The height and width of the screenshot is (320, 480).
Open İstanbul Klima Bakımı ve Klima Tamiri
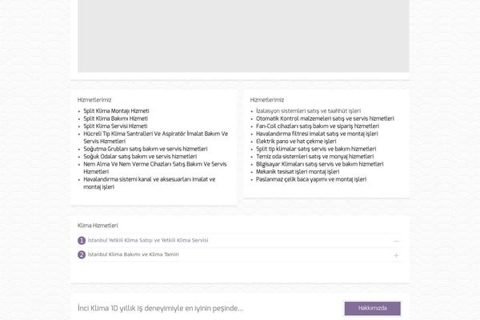[x=134, y=255]
